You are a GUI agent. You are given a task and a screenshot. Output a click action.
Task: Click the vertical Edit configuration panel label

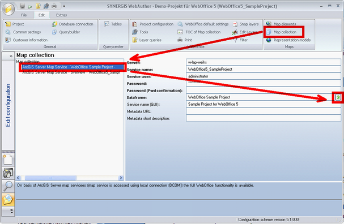[x=8, y=105]
